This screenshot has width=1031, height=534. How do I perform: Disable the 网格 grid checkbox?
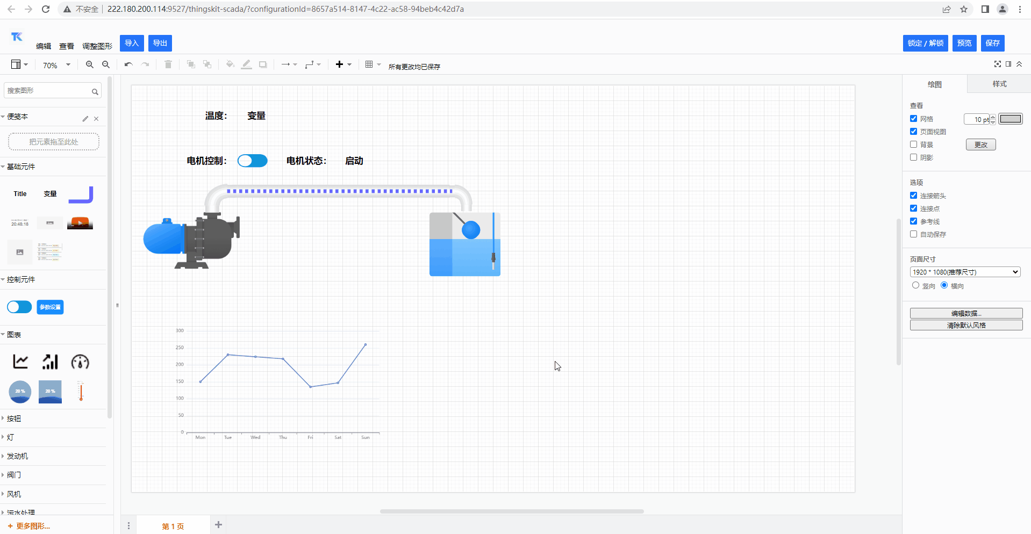click(x=913, y=119)
